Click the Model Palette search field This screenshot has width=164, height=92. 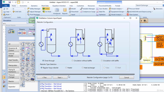pyautogui.click(x=27, y=38)
